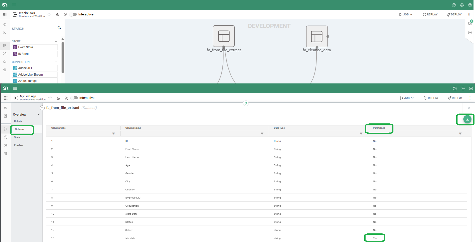Image resolution: width=475 pixels, height=242 pixels.
Task: Open the app launcher grid icon
Action: pos(5,14)
